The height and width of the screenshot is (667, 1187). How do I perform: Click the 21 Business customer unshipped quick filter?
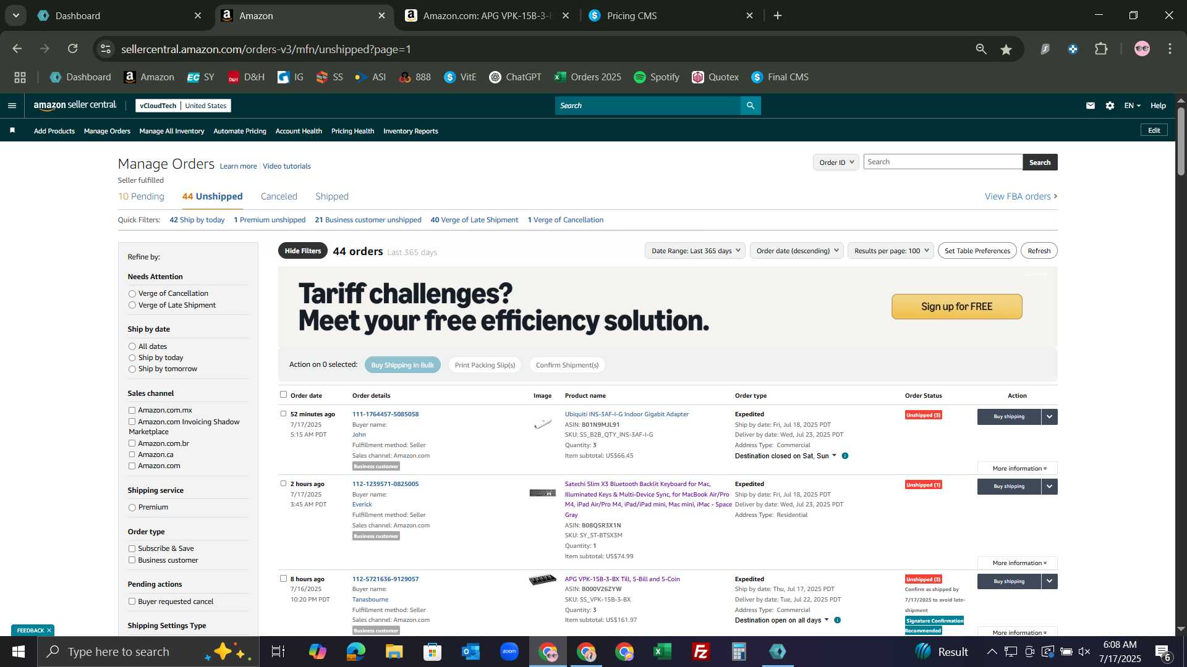(x=368, y=220)
